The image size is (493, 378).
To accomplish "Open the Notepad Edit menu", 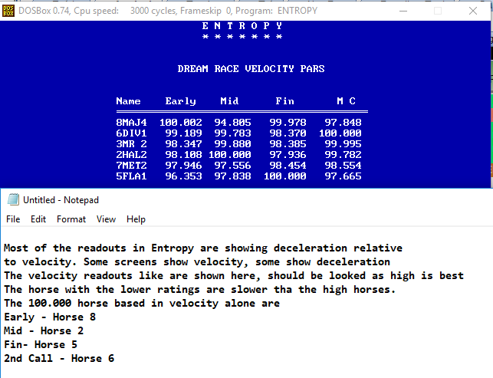I will (38, 219).
